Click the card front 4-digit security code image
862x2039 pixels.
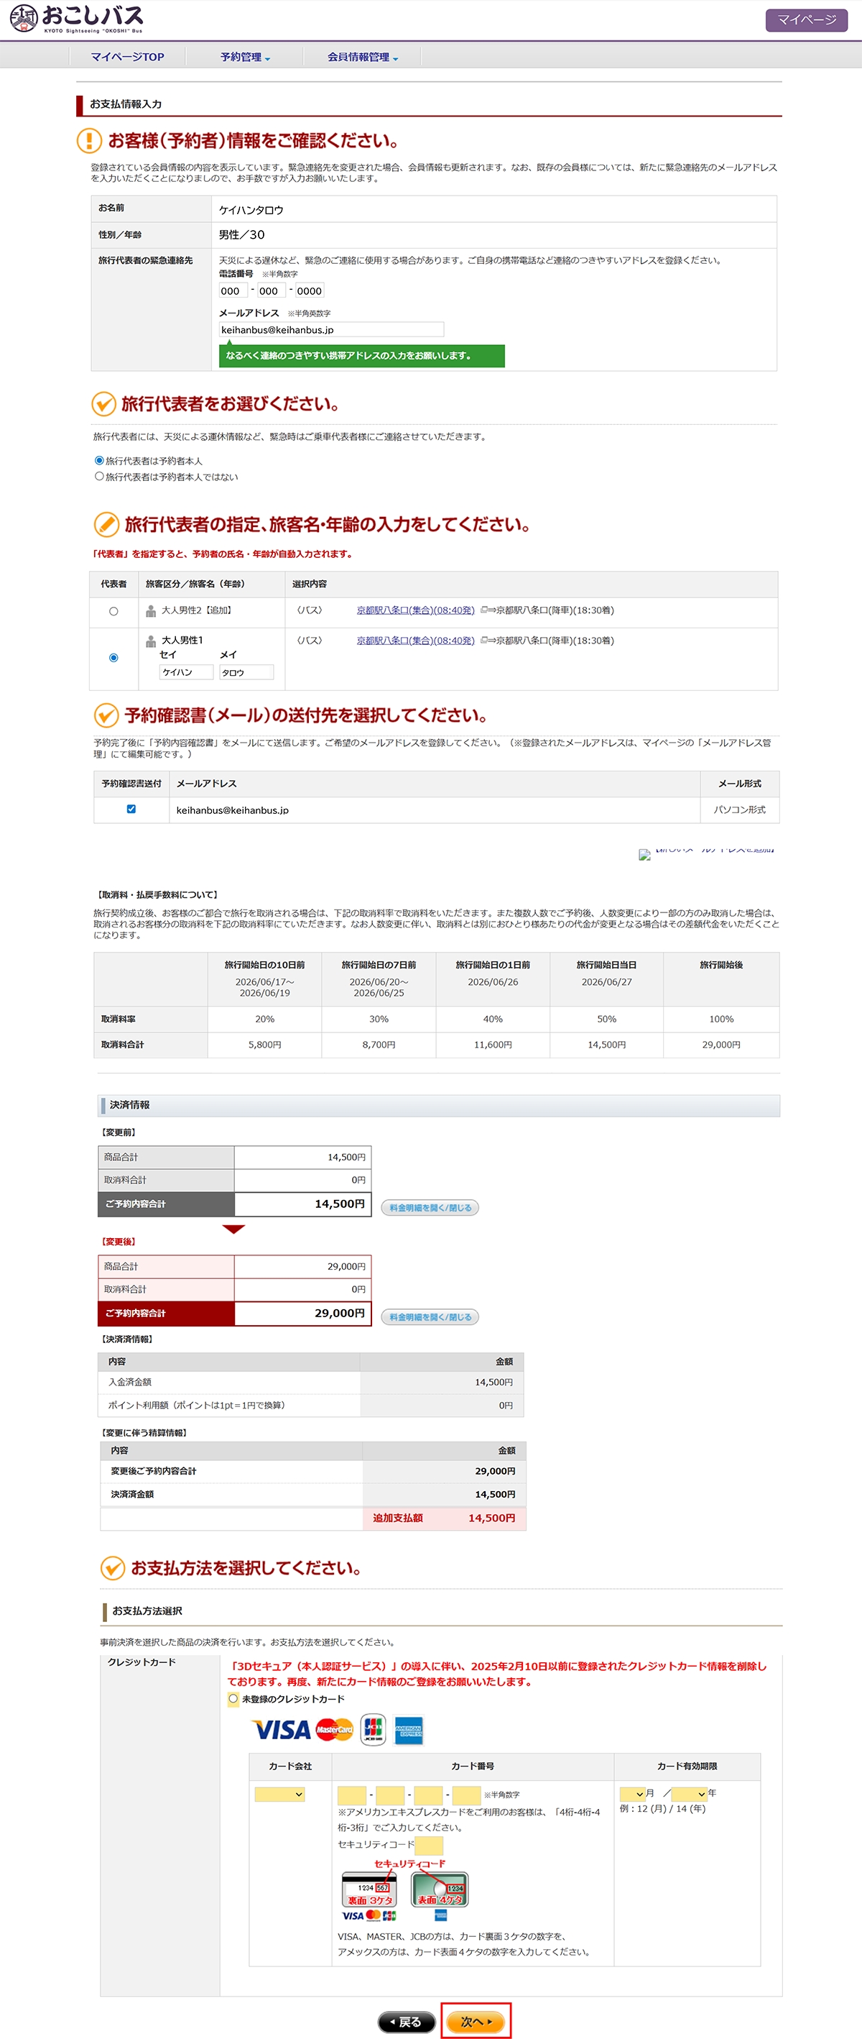click(x=440, y=1889)
